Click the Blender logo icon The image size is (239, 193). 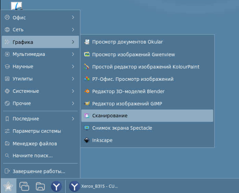[x=87, y=91]
